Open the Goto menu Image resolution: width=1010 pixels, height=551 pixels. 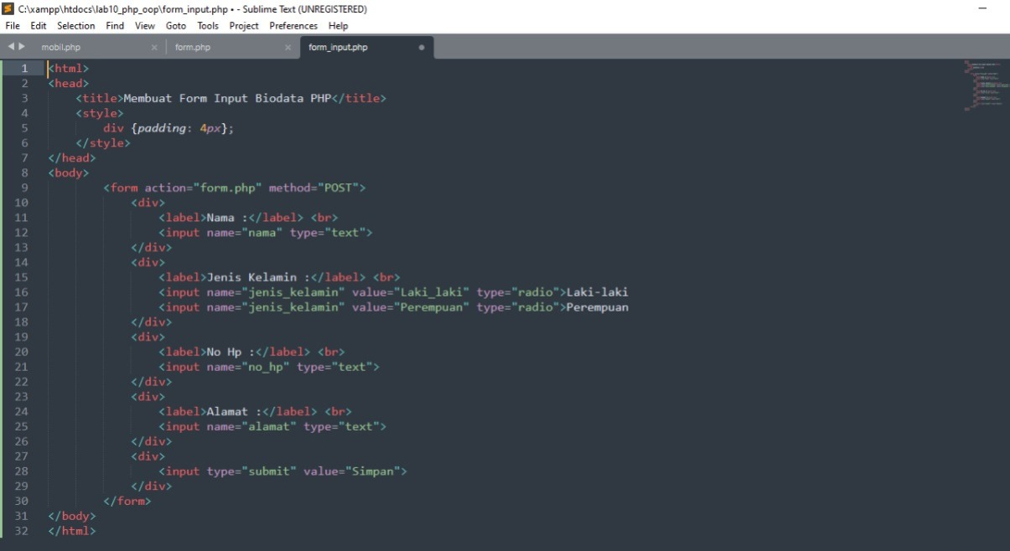[x=176, y=26]
